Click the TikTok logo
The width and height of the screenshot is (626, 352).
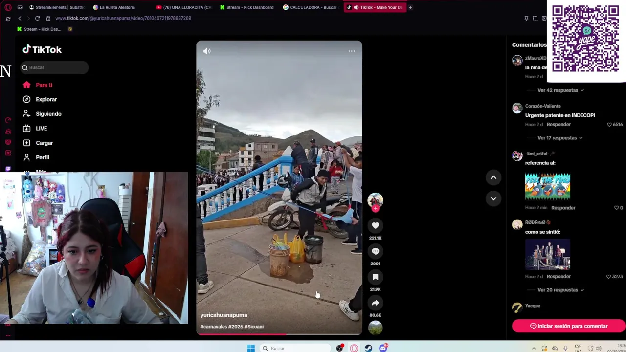pyautogui.click(x=42, y=49)
